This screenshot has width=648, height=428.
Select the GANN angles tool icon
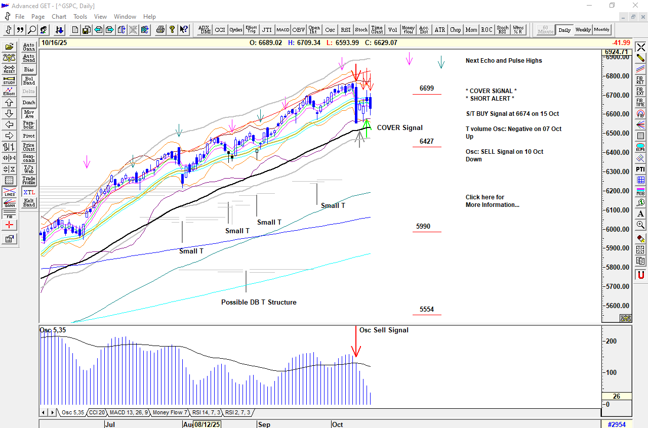tap(9, 203)
